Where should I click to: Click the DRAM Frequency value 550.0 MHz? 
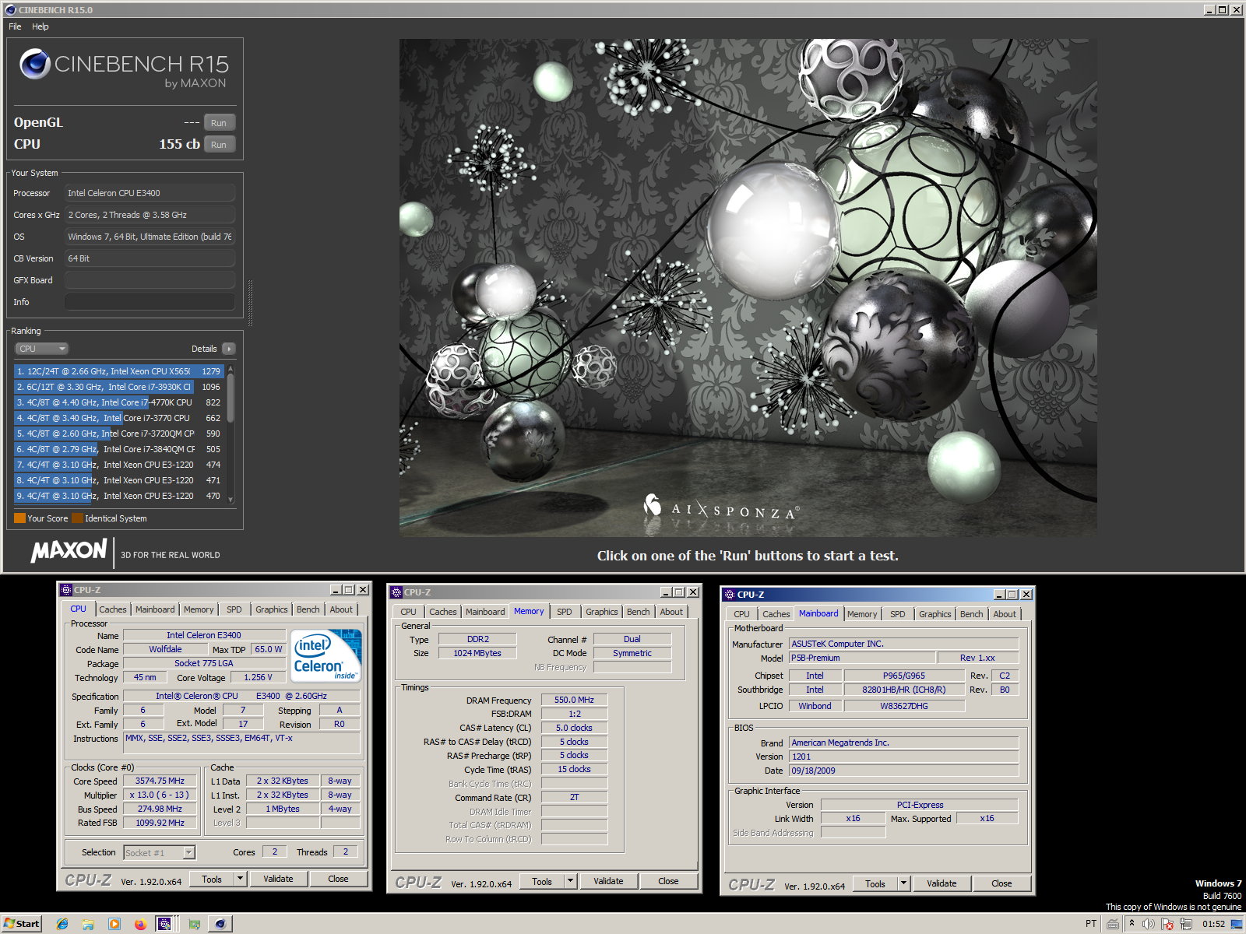[574, 700]
